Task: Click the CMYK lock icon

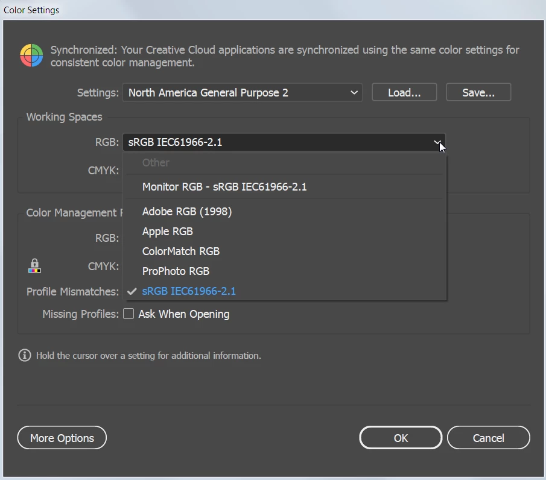Action: pyautogui.click(x=34, y=265)
